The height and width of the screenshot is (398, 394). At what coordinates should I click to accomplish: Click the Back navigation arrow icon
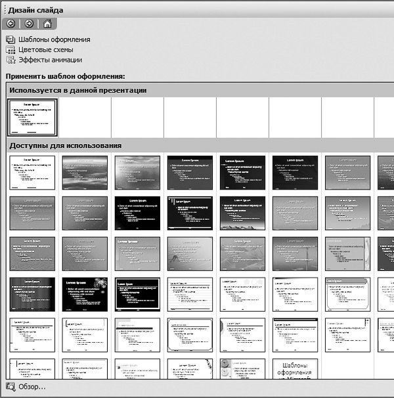(x=11, y=24)
